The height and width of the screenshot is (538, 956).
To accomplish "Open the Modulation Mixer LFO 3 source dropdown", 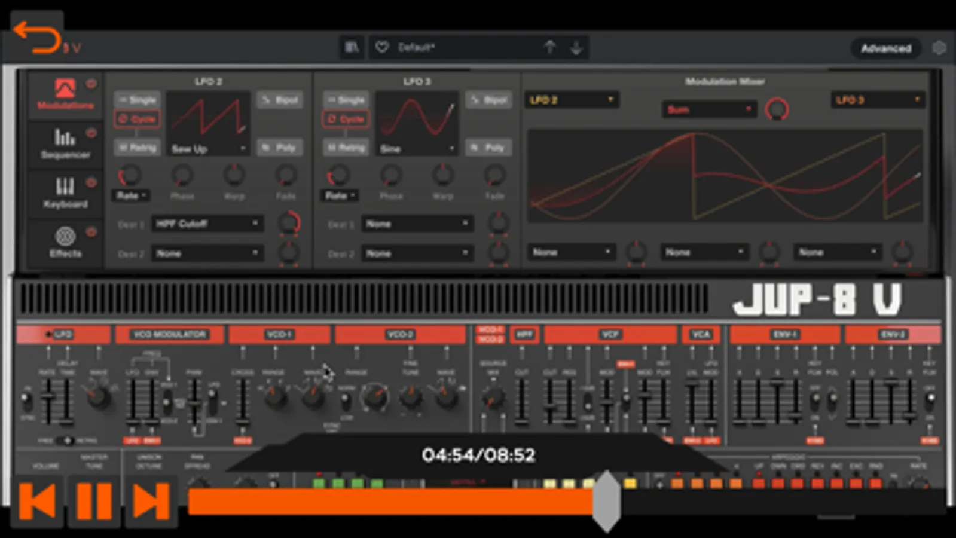I will [877, 100].
